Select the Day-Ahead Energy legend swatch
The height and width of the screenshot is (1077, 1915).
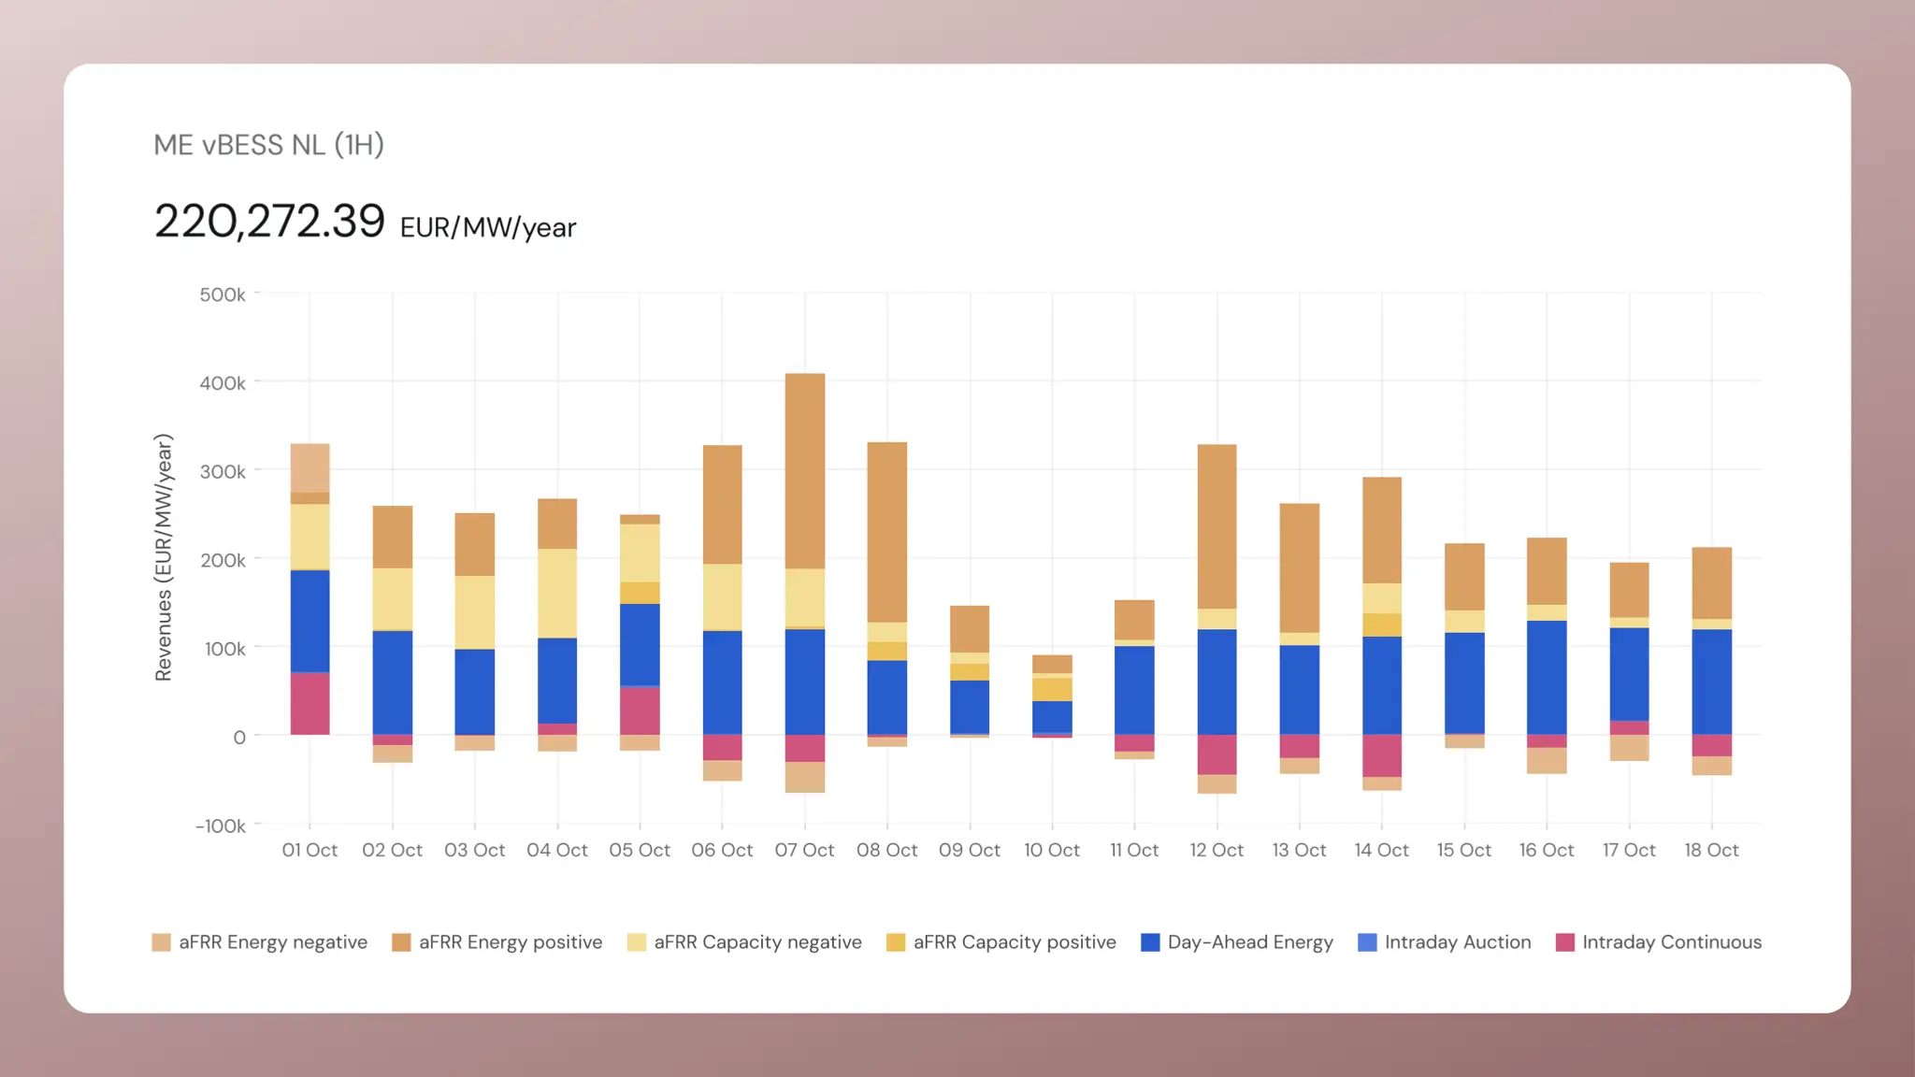(1150, 942)
